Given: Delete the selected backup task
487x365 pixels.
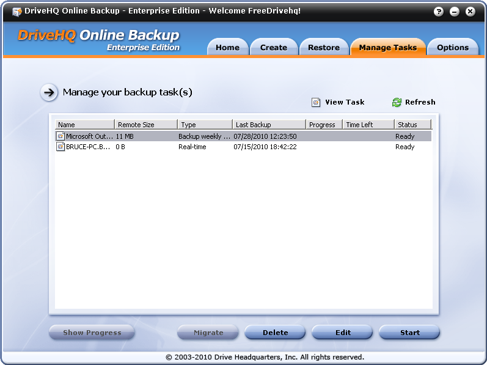Looking at the screenshot, I should pos(275,333).
